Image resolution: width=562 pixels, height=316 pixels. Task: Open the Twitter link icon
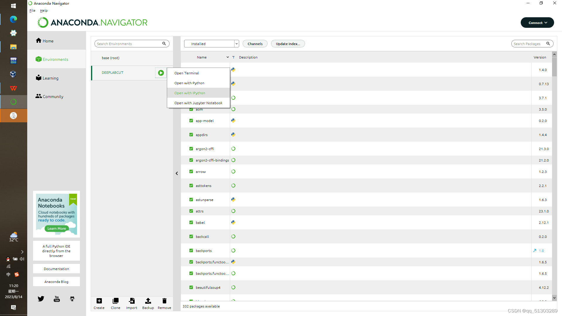tap(41, 298)
